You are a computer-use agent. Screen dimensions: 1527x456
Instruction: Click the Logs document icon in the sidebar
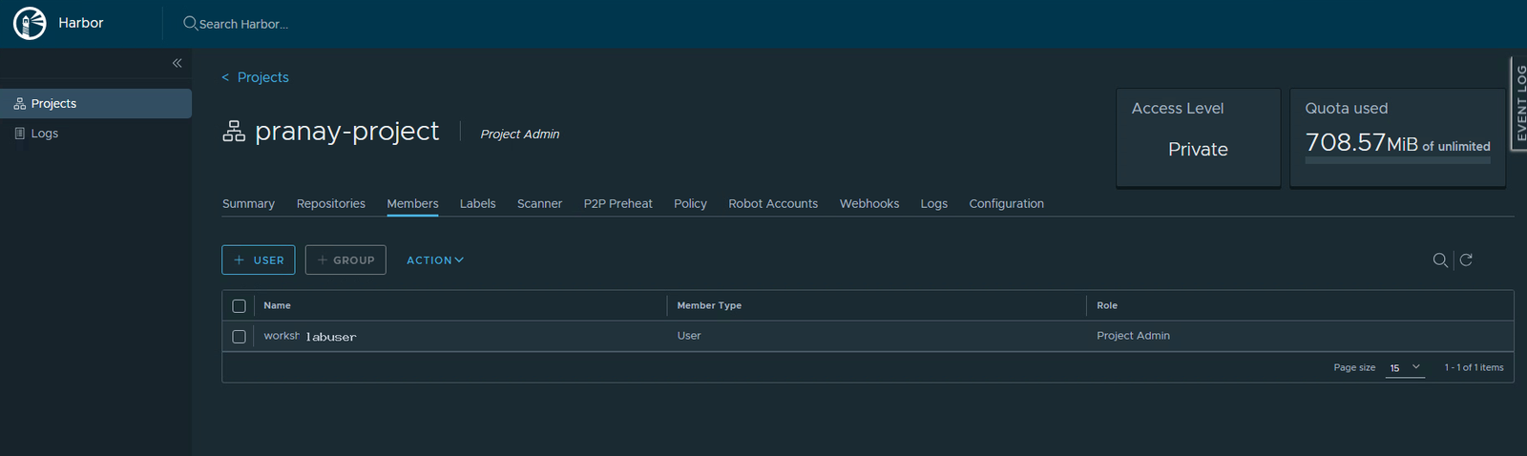(x=19, y=134)
